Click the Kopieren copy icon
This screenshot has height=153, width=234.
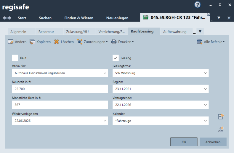[32, 42]
